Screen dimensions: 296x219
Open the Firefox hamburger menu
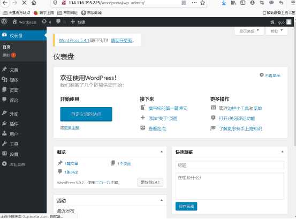coord(293,3)
